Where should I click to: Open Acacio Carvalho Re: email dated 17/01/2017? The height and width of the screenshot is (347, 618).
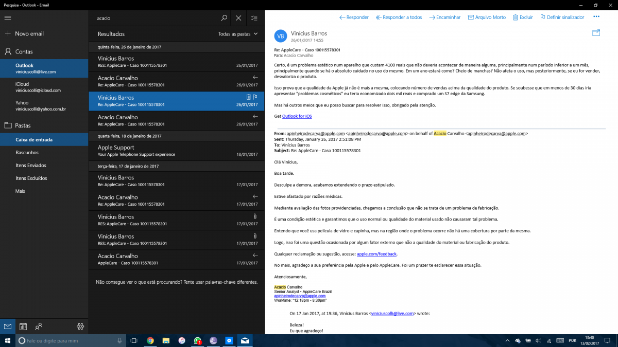(x=177, y=200)
